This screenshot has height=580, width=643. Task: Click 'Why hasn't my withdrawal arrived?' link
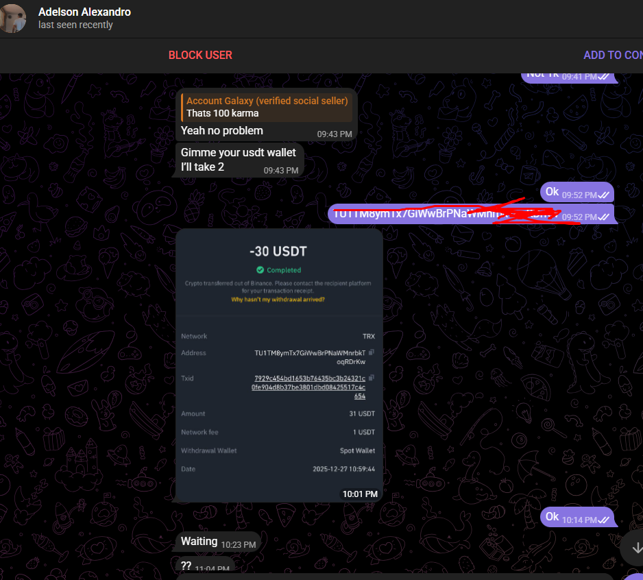(278, 300)
